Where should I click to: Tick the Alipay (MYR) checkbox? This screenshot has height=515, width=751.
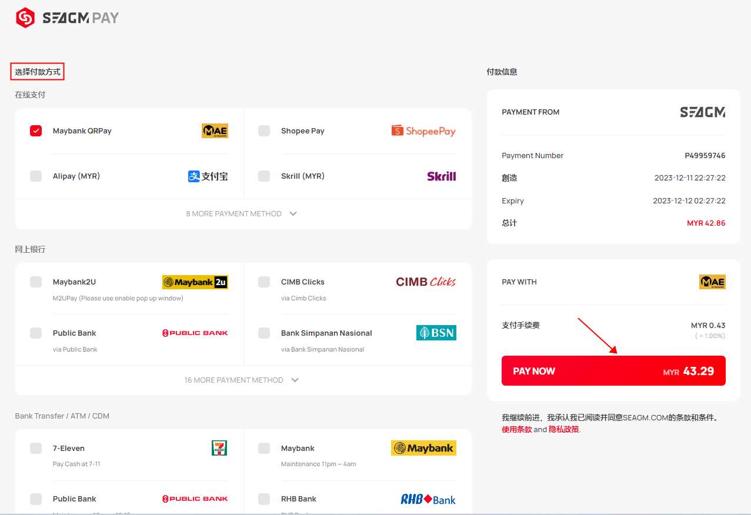(36, 176)
